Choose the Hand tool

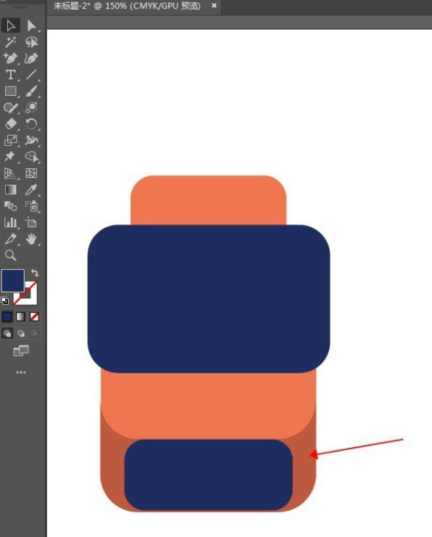click(31, 239)
